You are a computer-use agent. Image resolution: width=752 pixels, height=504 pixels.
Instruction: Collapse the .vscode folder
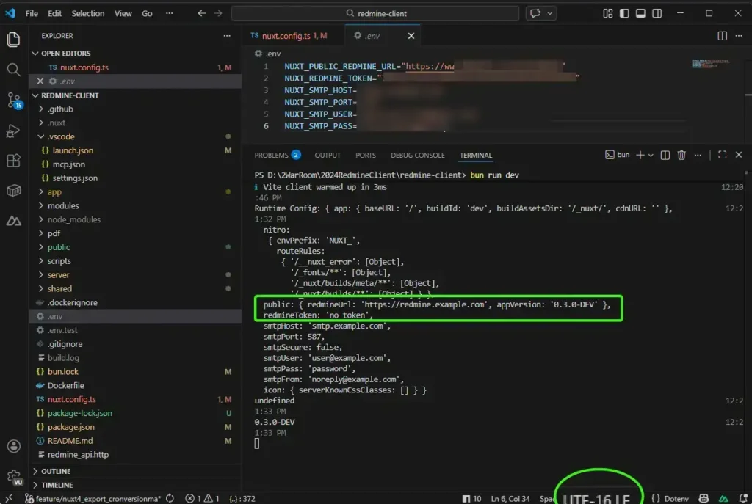[61, 136]
